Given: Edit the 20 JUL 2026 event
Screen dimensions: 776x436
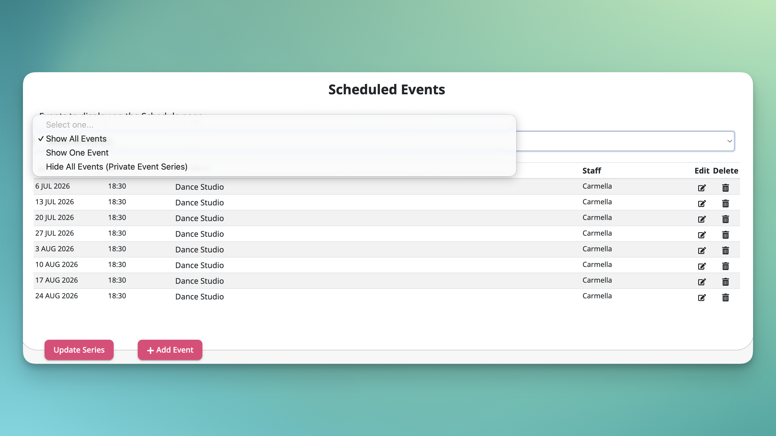Looking at the screenshot, I should point(702,219).
